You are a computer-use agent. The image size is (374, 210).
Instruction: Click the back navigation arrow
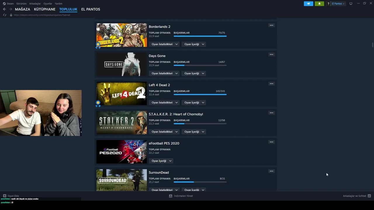click(4, 9)
